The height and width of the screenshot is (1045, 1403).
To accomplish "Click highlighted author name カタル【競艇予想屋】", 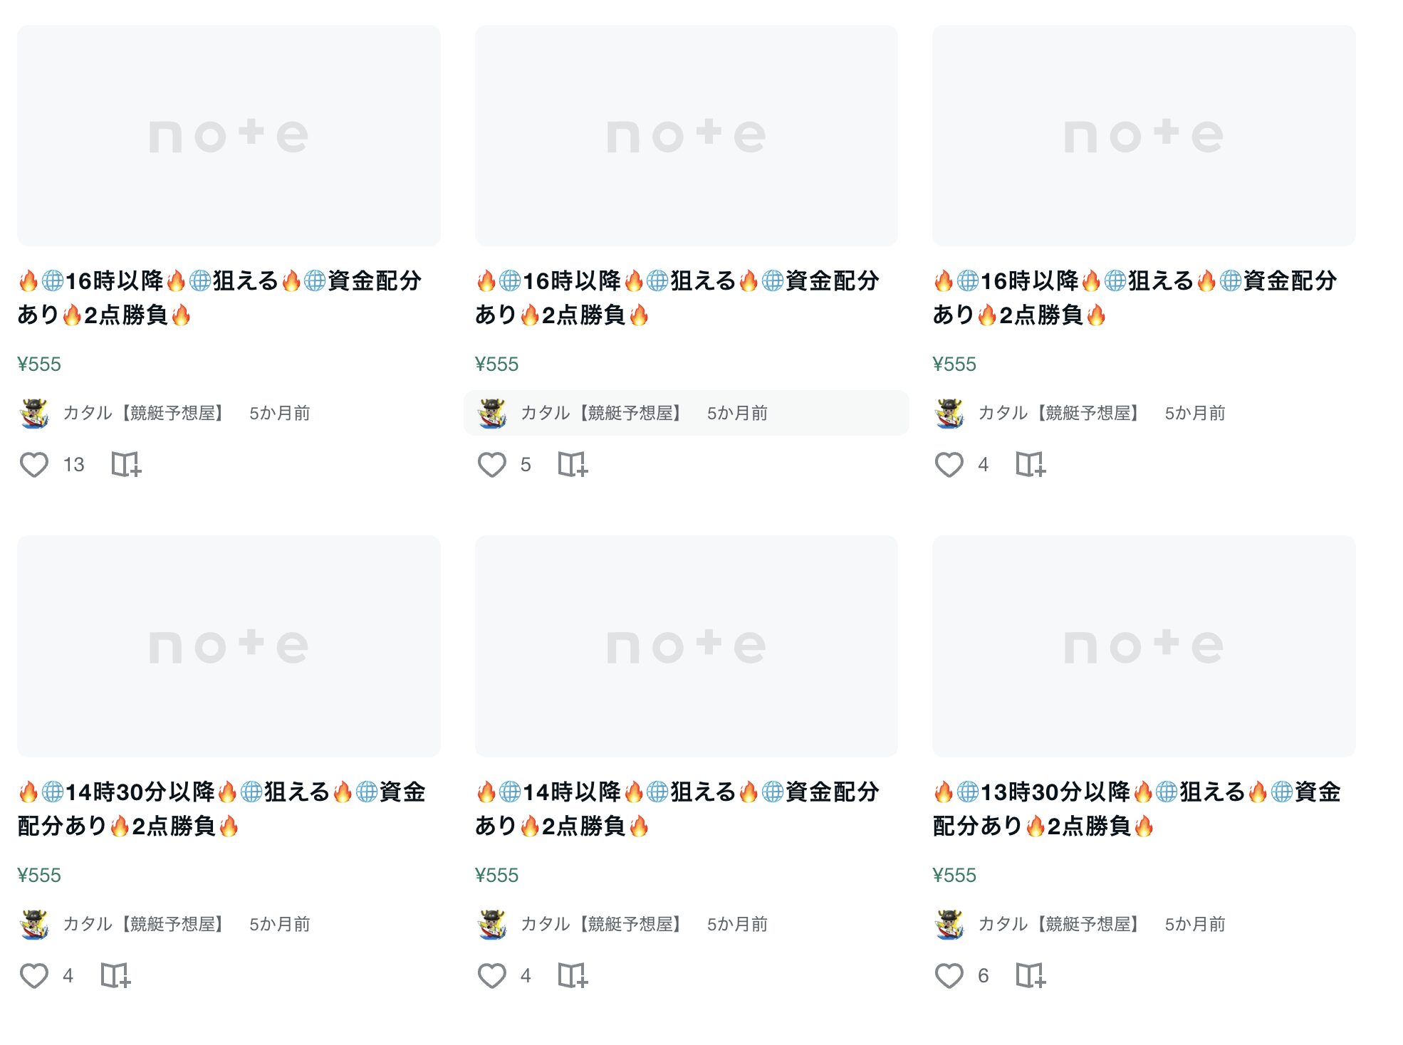I will tap(602, 413).
